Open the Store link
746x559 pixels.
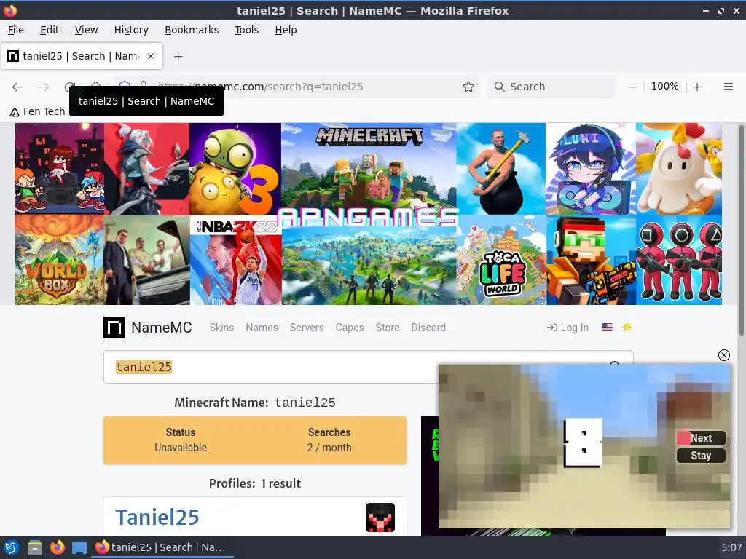tap(388, 328)
